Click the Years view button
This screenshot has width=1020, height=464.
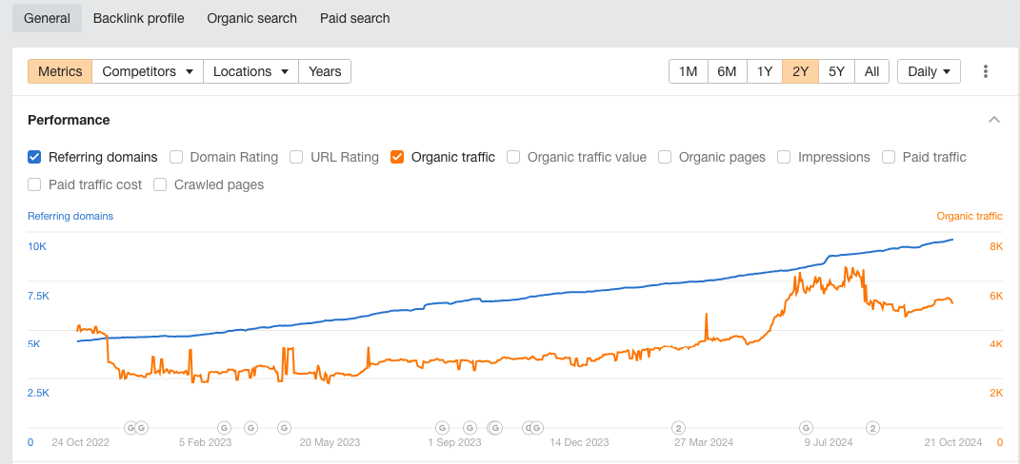[x=325, y=71]
